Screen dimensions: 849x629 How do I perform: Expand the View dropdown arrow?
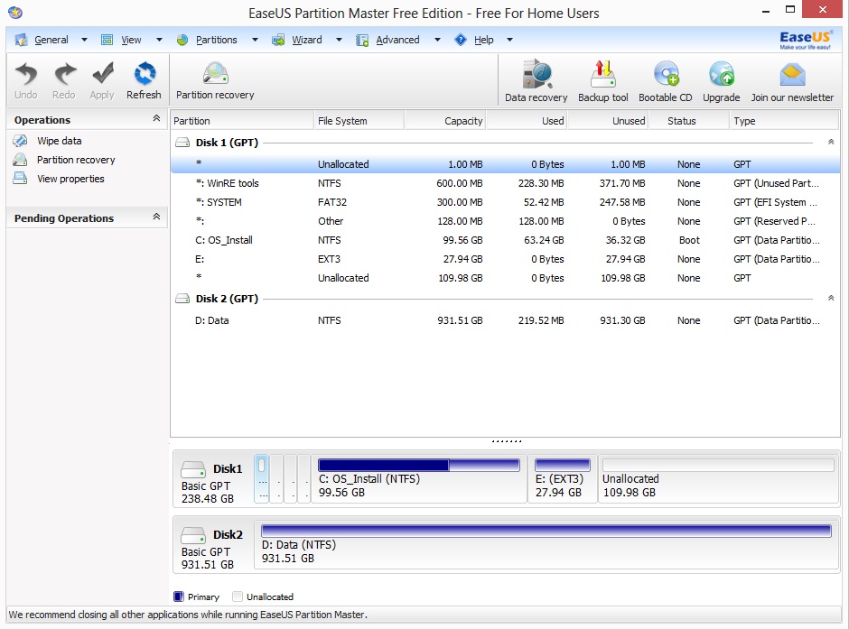click(x=159, y=40)
